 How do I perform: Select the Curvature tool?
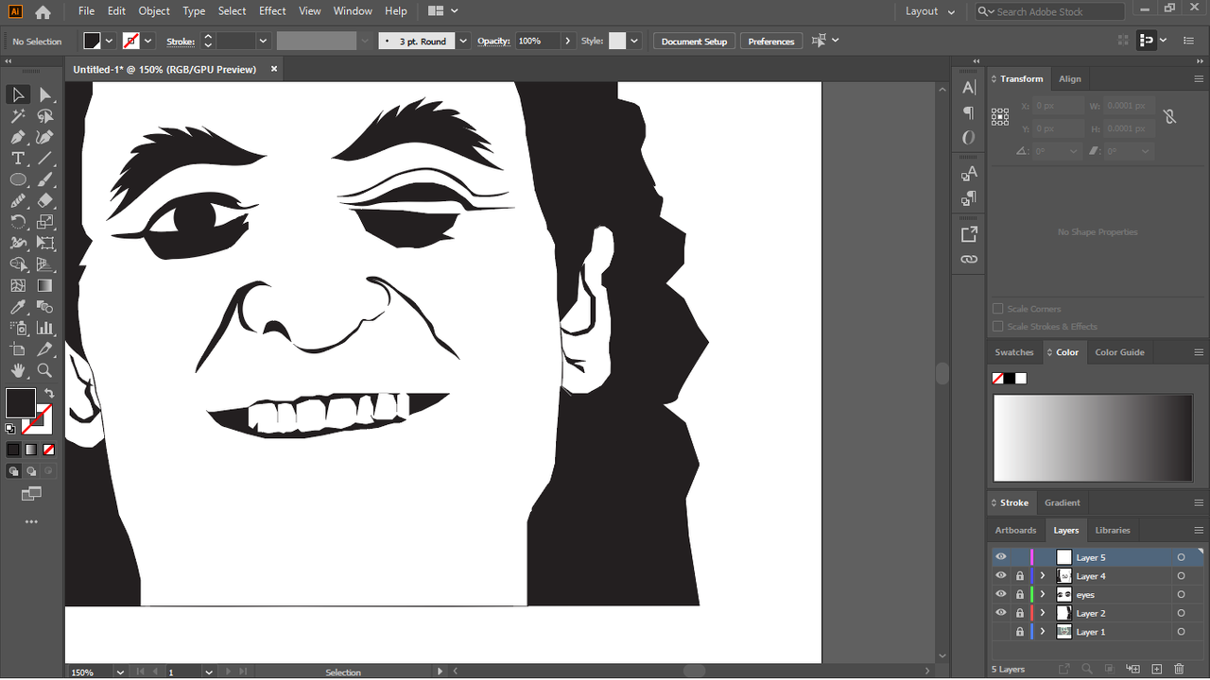[44, 137]
